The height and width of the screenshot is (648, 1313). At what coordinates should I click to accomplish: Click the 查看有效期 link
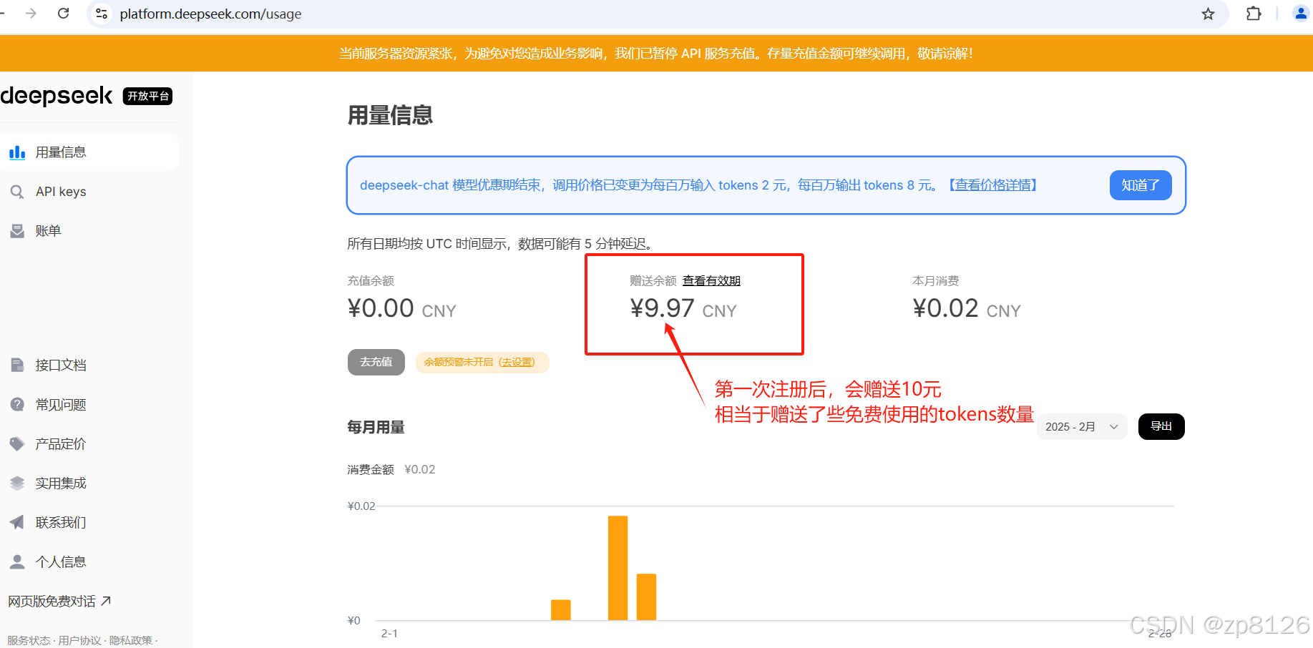coord(711,280)
